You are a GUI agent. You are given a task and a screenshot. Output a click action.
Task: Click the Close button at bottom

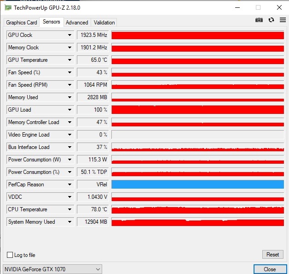(270, 269)
